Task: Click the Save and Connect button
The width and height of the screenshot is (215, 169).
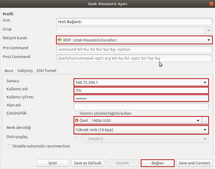Action: point(194,163)
